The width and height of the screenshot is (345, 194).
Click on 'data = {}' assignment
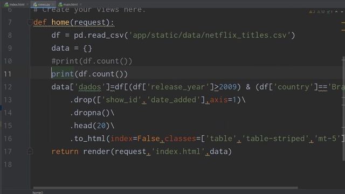72,48
